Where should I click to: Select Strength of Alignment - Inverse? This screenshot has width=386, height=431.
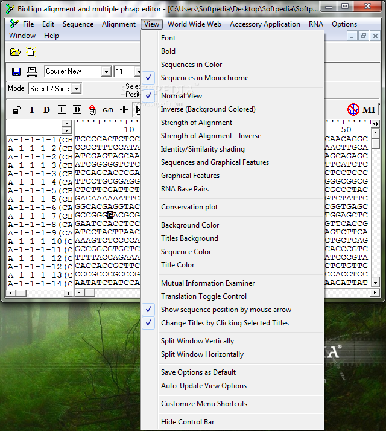coord(211,136)
